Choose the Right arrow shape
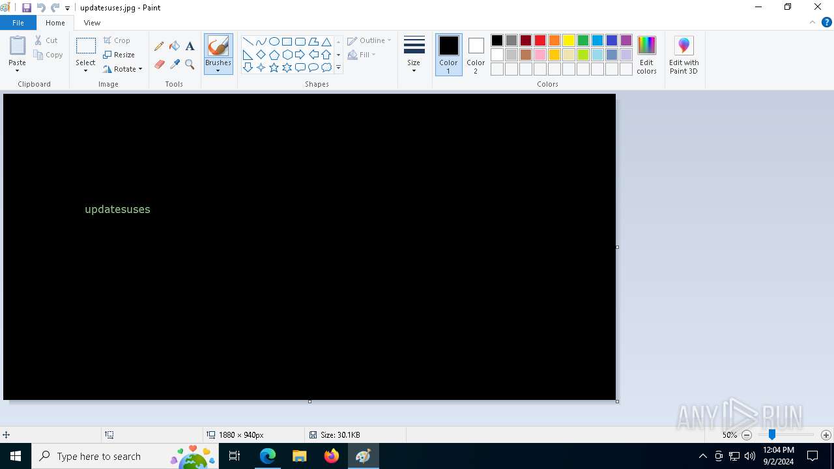 click(x=300, y=55)
